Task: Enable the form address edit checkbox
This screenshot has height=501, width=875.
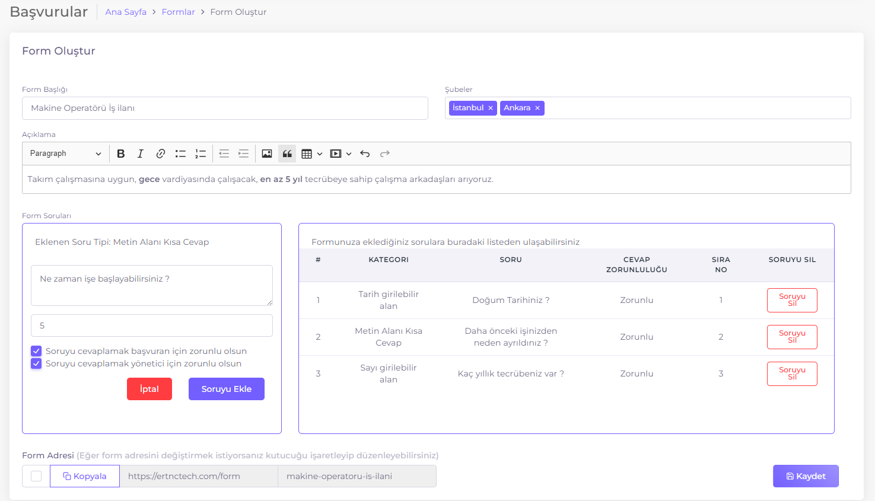Action: [x=36, y=476]
